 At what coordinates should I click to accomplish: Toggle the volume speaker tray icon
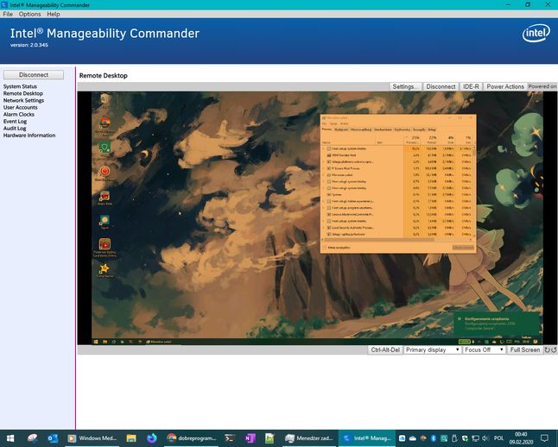(485, 438)
